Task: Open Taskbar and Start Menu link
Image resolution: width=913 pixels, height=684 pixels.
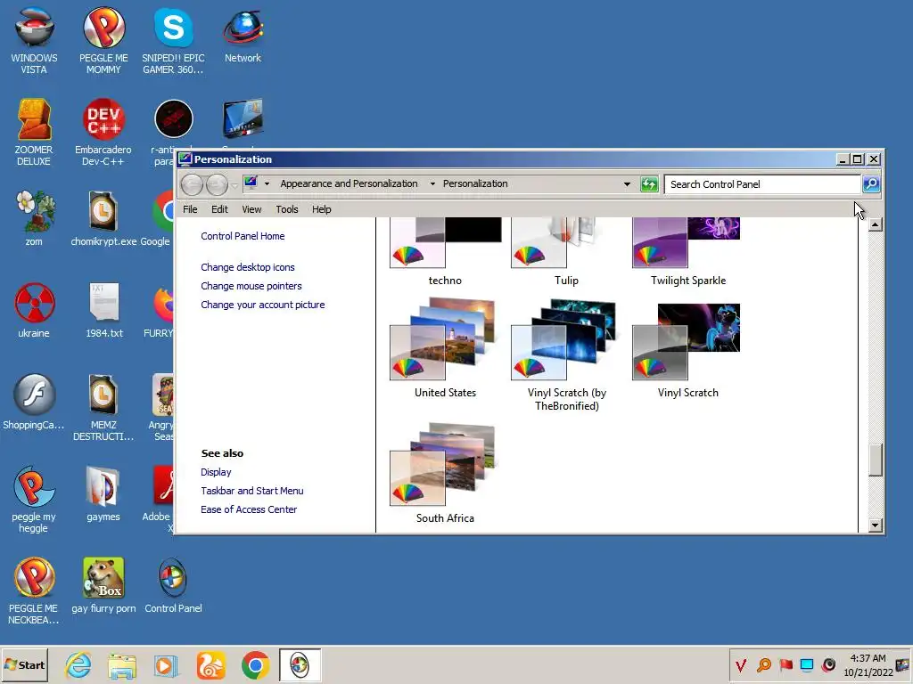Action: coord(252,491)
